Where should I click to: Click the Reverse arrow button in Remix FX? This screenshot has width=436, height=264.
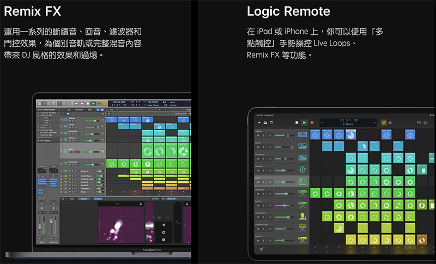click(x=163, y=225)
